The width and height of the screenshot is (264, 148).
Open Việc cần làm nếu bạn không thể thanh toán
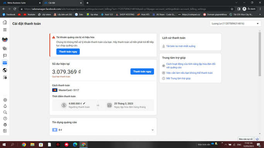189,73
